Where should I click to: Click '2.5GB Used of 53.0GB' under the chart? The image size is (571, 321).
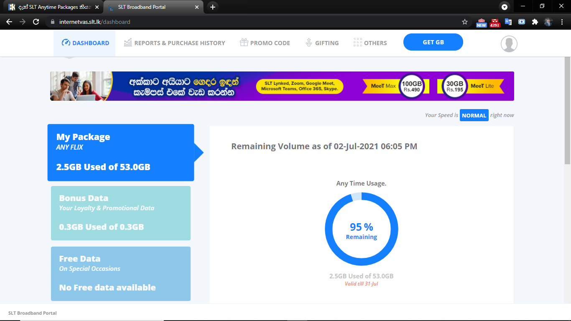coord(362,276)
